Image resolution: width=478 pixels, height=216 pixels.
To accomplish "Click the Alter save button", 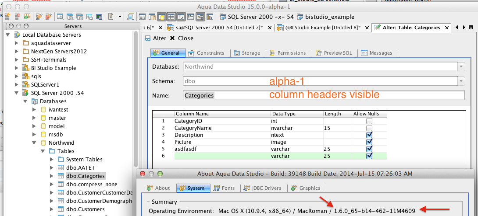I will click(156, 38).
